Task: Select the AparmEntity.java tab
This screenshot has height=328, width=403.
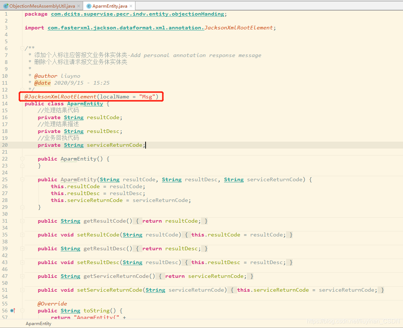Action: 109,6
